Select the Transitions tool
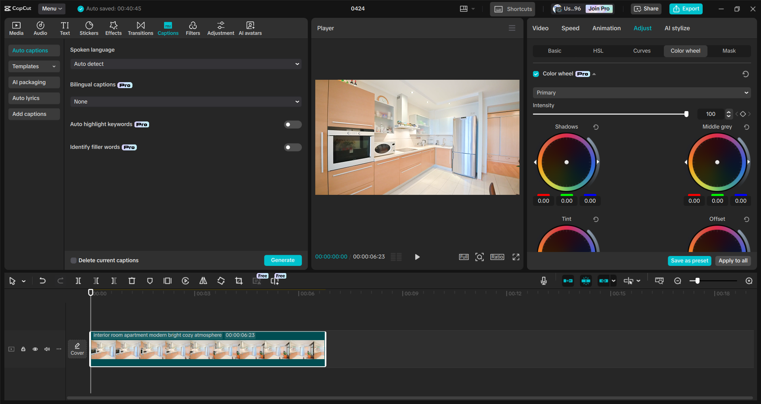Viewport: 761px width, 404px height. [x=140, y=28]
